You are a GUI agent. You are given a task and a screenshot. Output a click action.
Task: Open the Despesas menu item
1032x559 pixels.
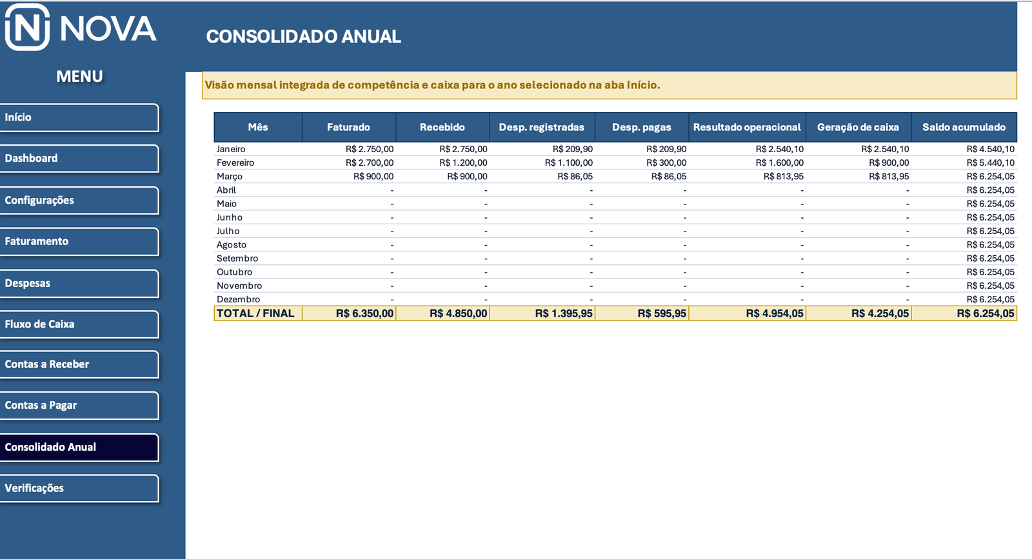pos(79,284)
